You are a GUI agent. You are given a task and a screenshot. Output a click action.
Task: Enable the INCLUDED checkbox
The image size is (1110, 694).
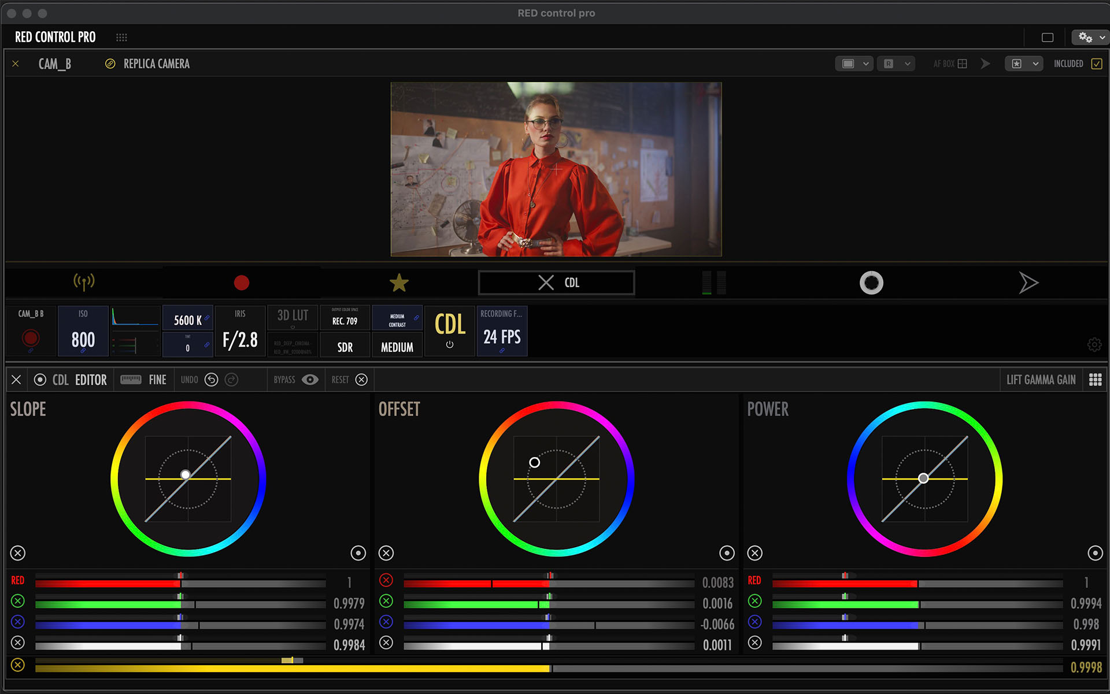click(1097, 64)
